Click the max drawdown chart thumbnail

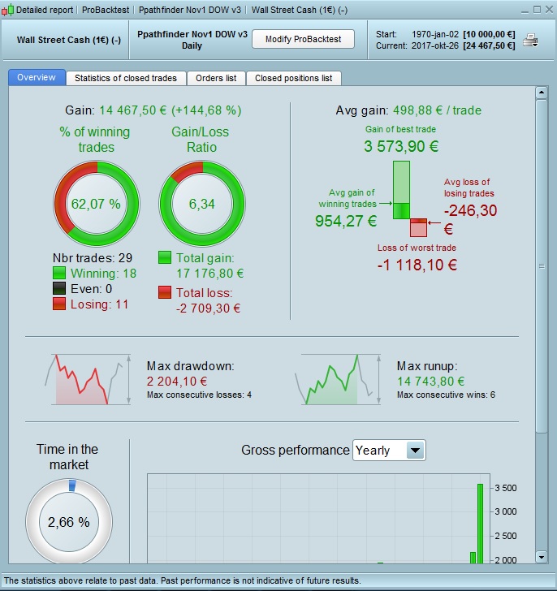pyautogui.click(x=89, y=379)
